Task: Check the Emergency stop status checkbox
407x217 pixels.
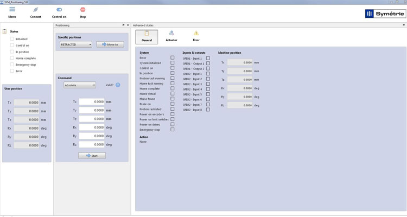Action: [x=12, y=65]
